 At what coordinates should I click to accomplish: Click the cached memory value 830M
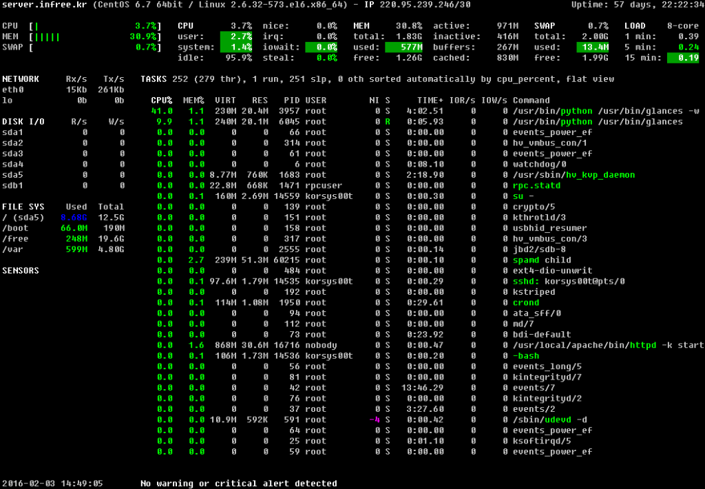point(507,58)
